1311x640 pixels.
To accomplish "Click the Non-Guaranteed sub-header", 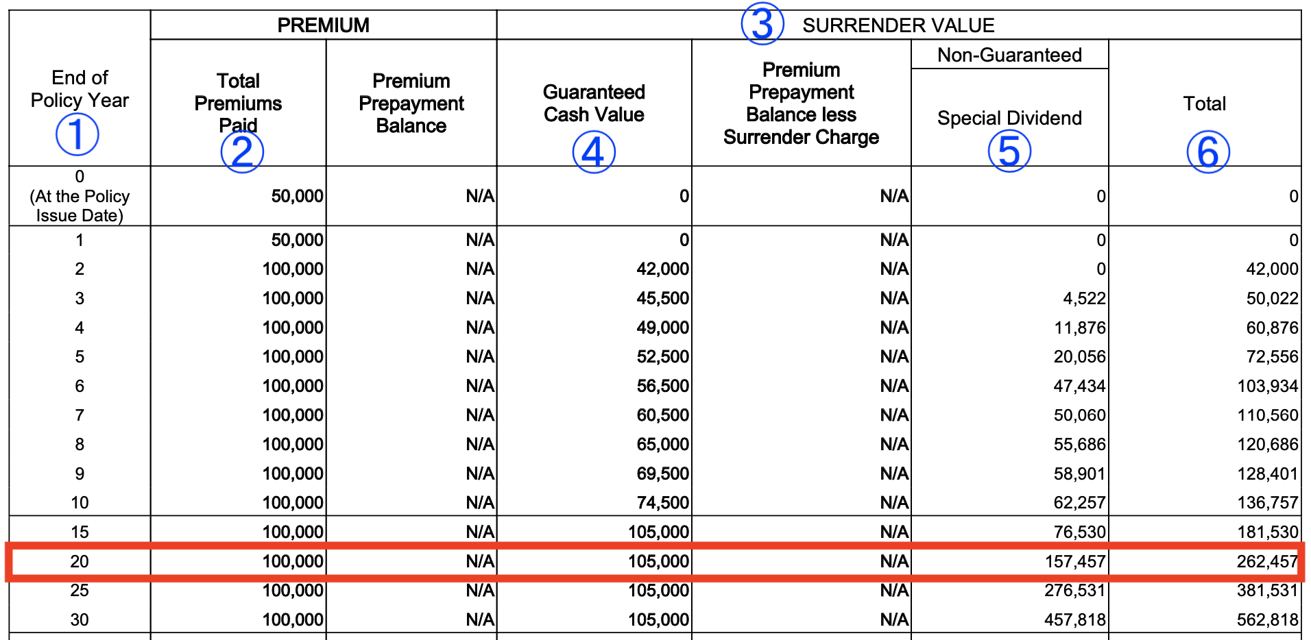I will (1009, 55).
